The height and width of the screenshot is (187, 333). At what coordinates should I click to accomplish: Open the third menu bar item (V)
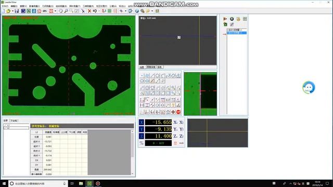coord(23,6)
